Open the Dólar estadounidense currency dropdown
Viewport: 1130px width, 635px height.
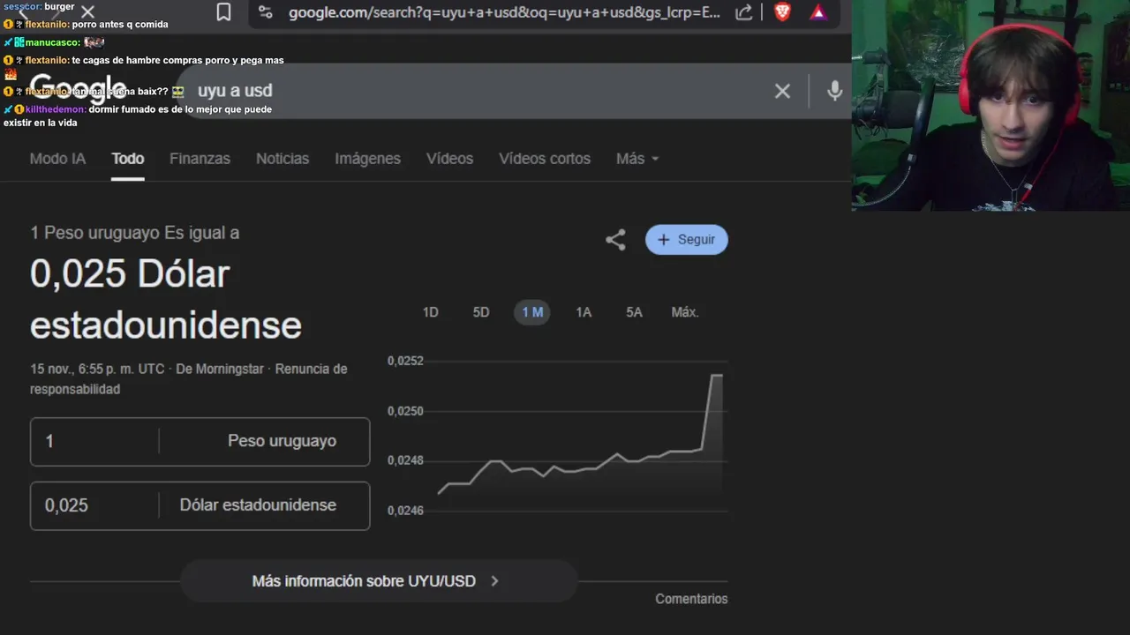point(265,505)
